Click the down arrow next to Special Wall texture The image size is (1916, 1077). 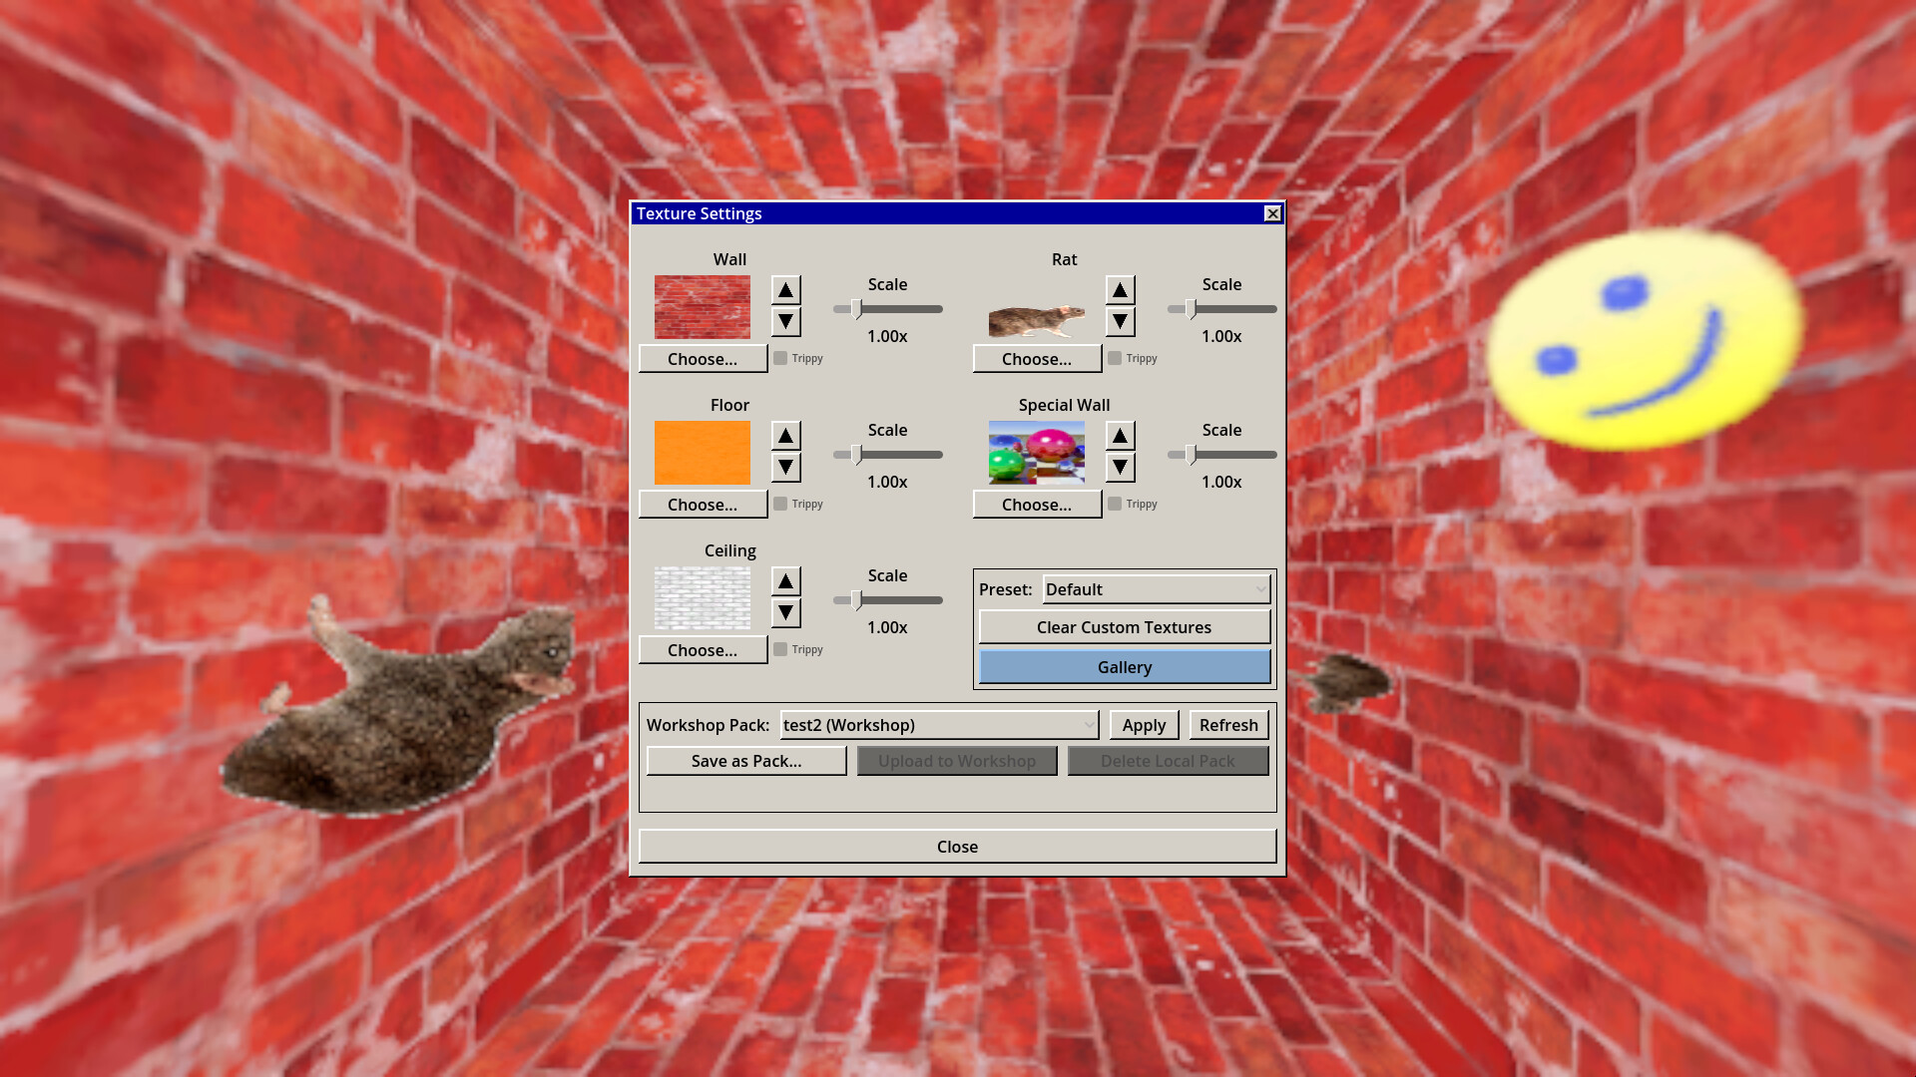(x=1120, y=468)
